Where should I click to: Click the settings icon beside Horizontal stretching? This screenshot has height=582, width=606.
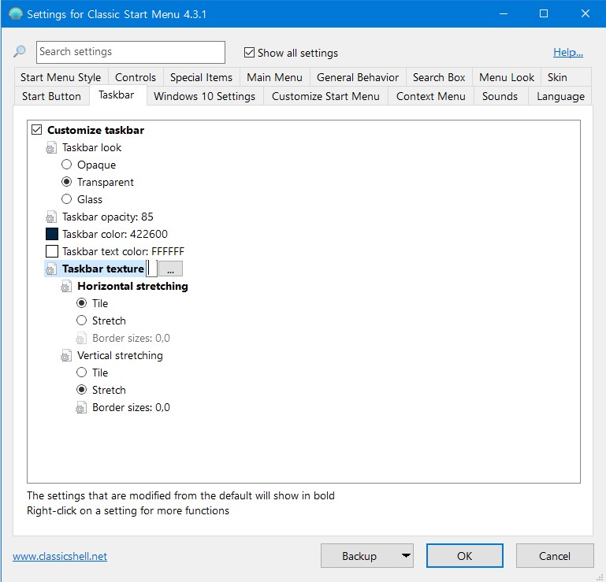pos(65,286)
